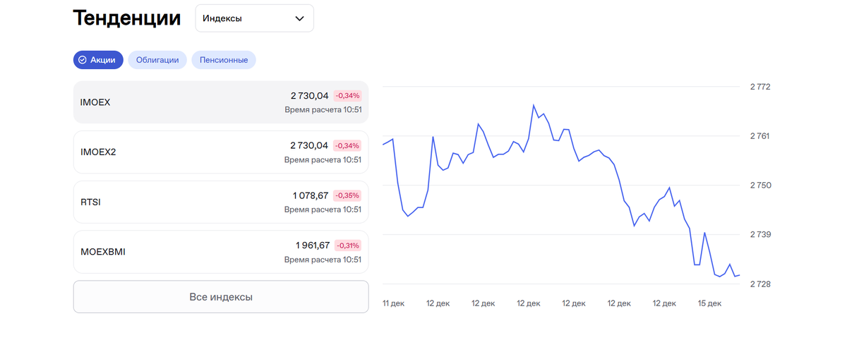The image size is (847, 345).
Task: Select the Облигации filter chip
Action: click(x=157, y=60)
